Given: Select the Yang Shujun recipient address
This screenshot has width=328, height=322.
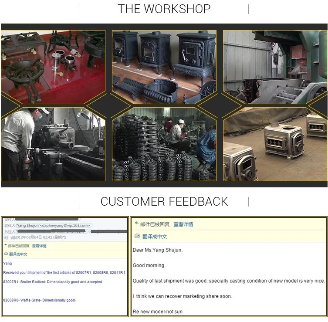Looking at the screenshot, I should coord(53,226).
